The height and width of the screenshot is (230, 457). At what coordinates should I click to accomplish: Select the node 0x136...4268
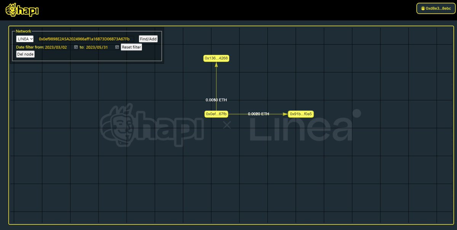pos(216,58)
